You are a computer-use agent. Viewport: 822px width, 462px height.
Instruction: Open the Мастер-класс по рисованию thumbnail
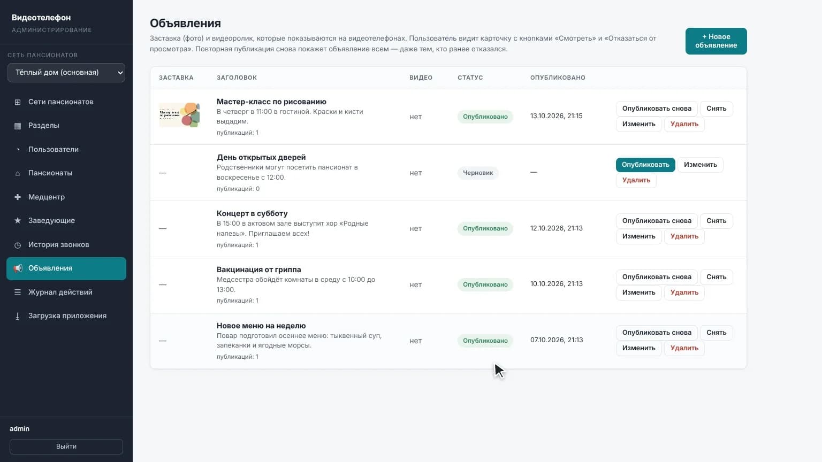pyautogui.click(x=179, y=115)
